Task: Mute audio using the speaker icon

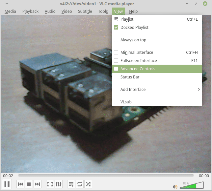Action: (x=175, y=186)
